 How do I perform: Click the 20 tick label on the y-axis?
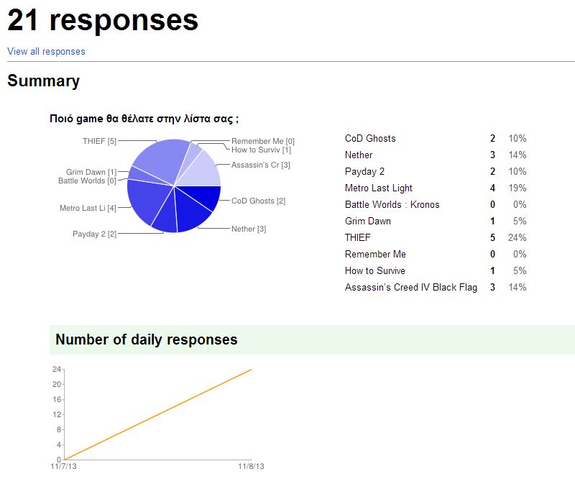tap(57, 384)
